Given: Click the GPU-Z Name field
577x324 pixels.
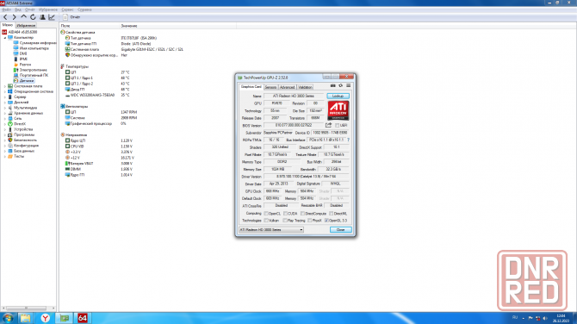Looking at the screenshot, I should [x=294, y=97].
